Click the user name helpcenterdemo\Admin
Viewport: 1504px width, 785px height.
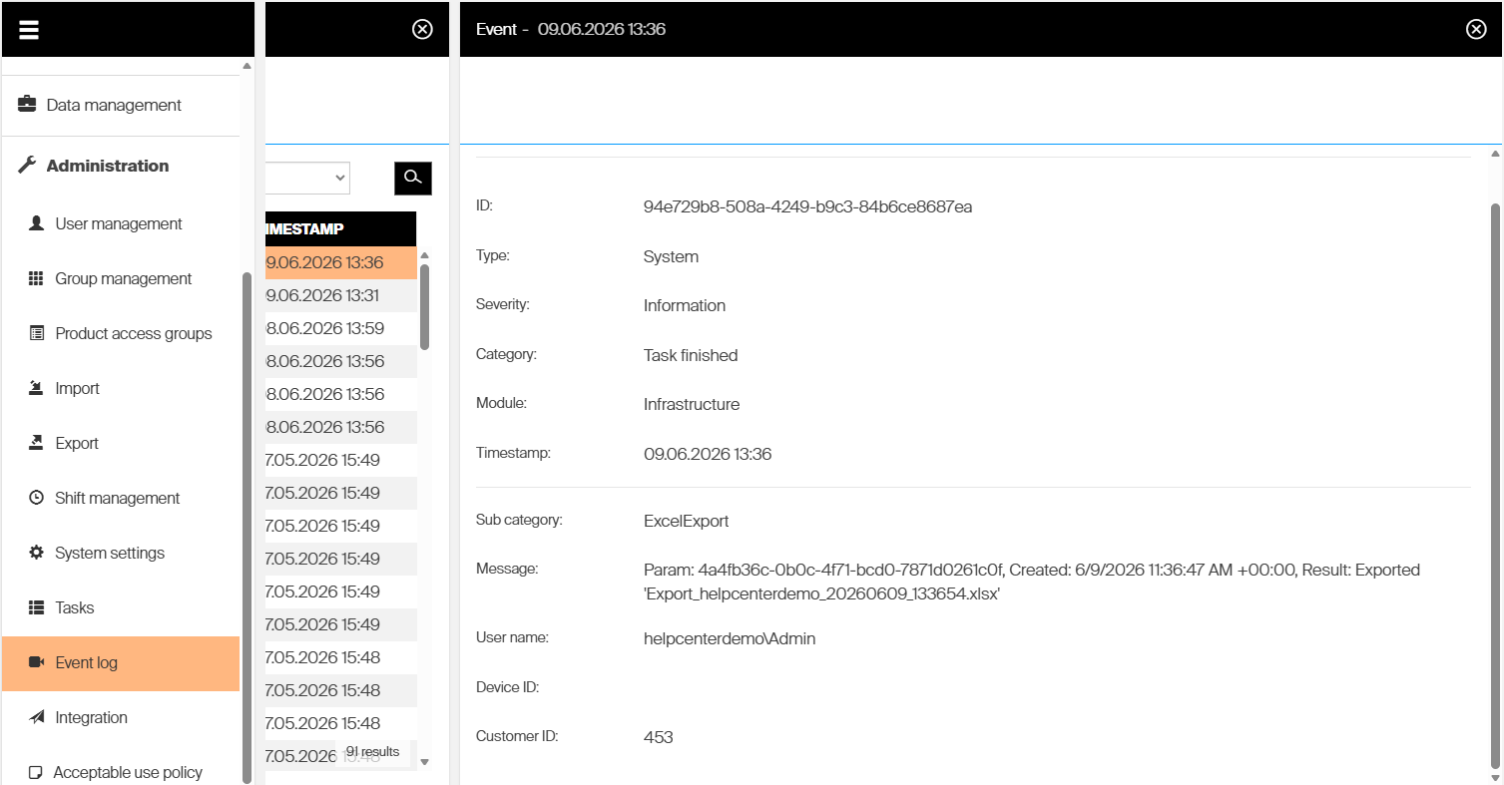(730, 638)
